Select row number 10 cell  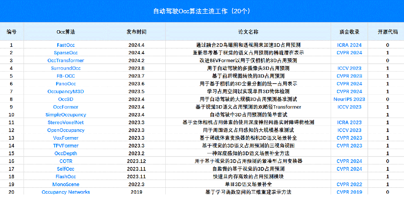(11, 115)
